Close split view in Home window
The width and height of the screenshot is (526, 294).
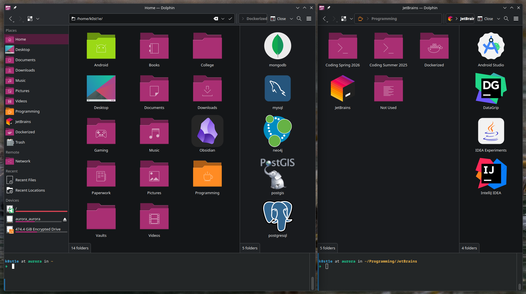tap(278, 19)
